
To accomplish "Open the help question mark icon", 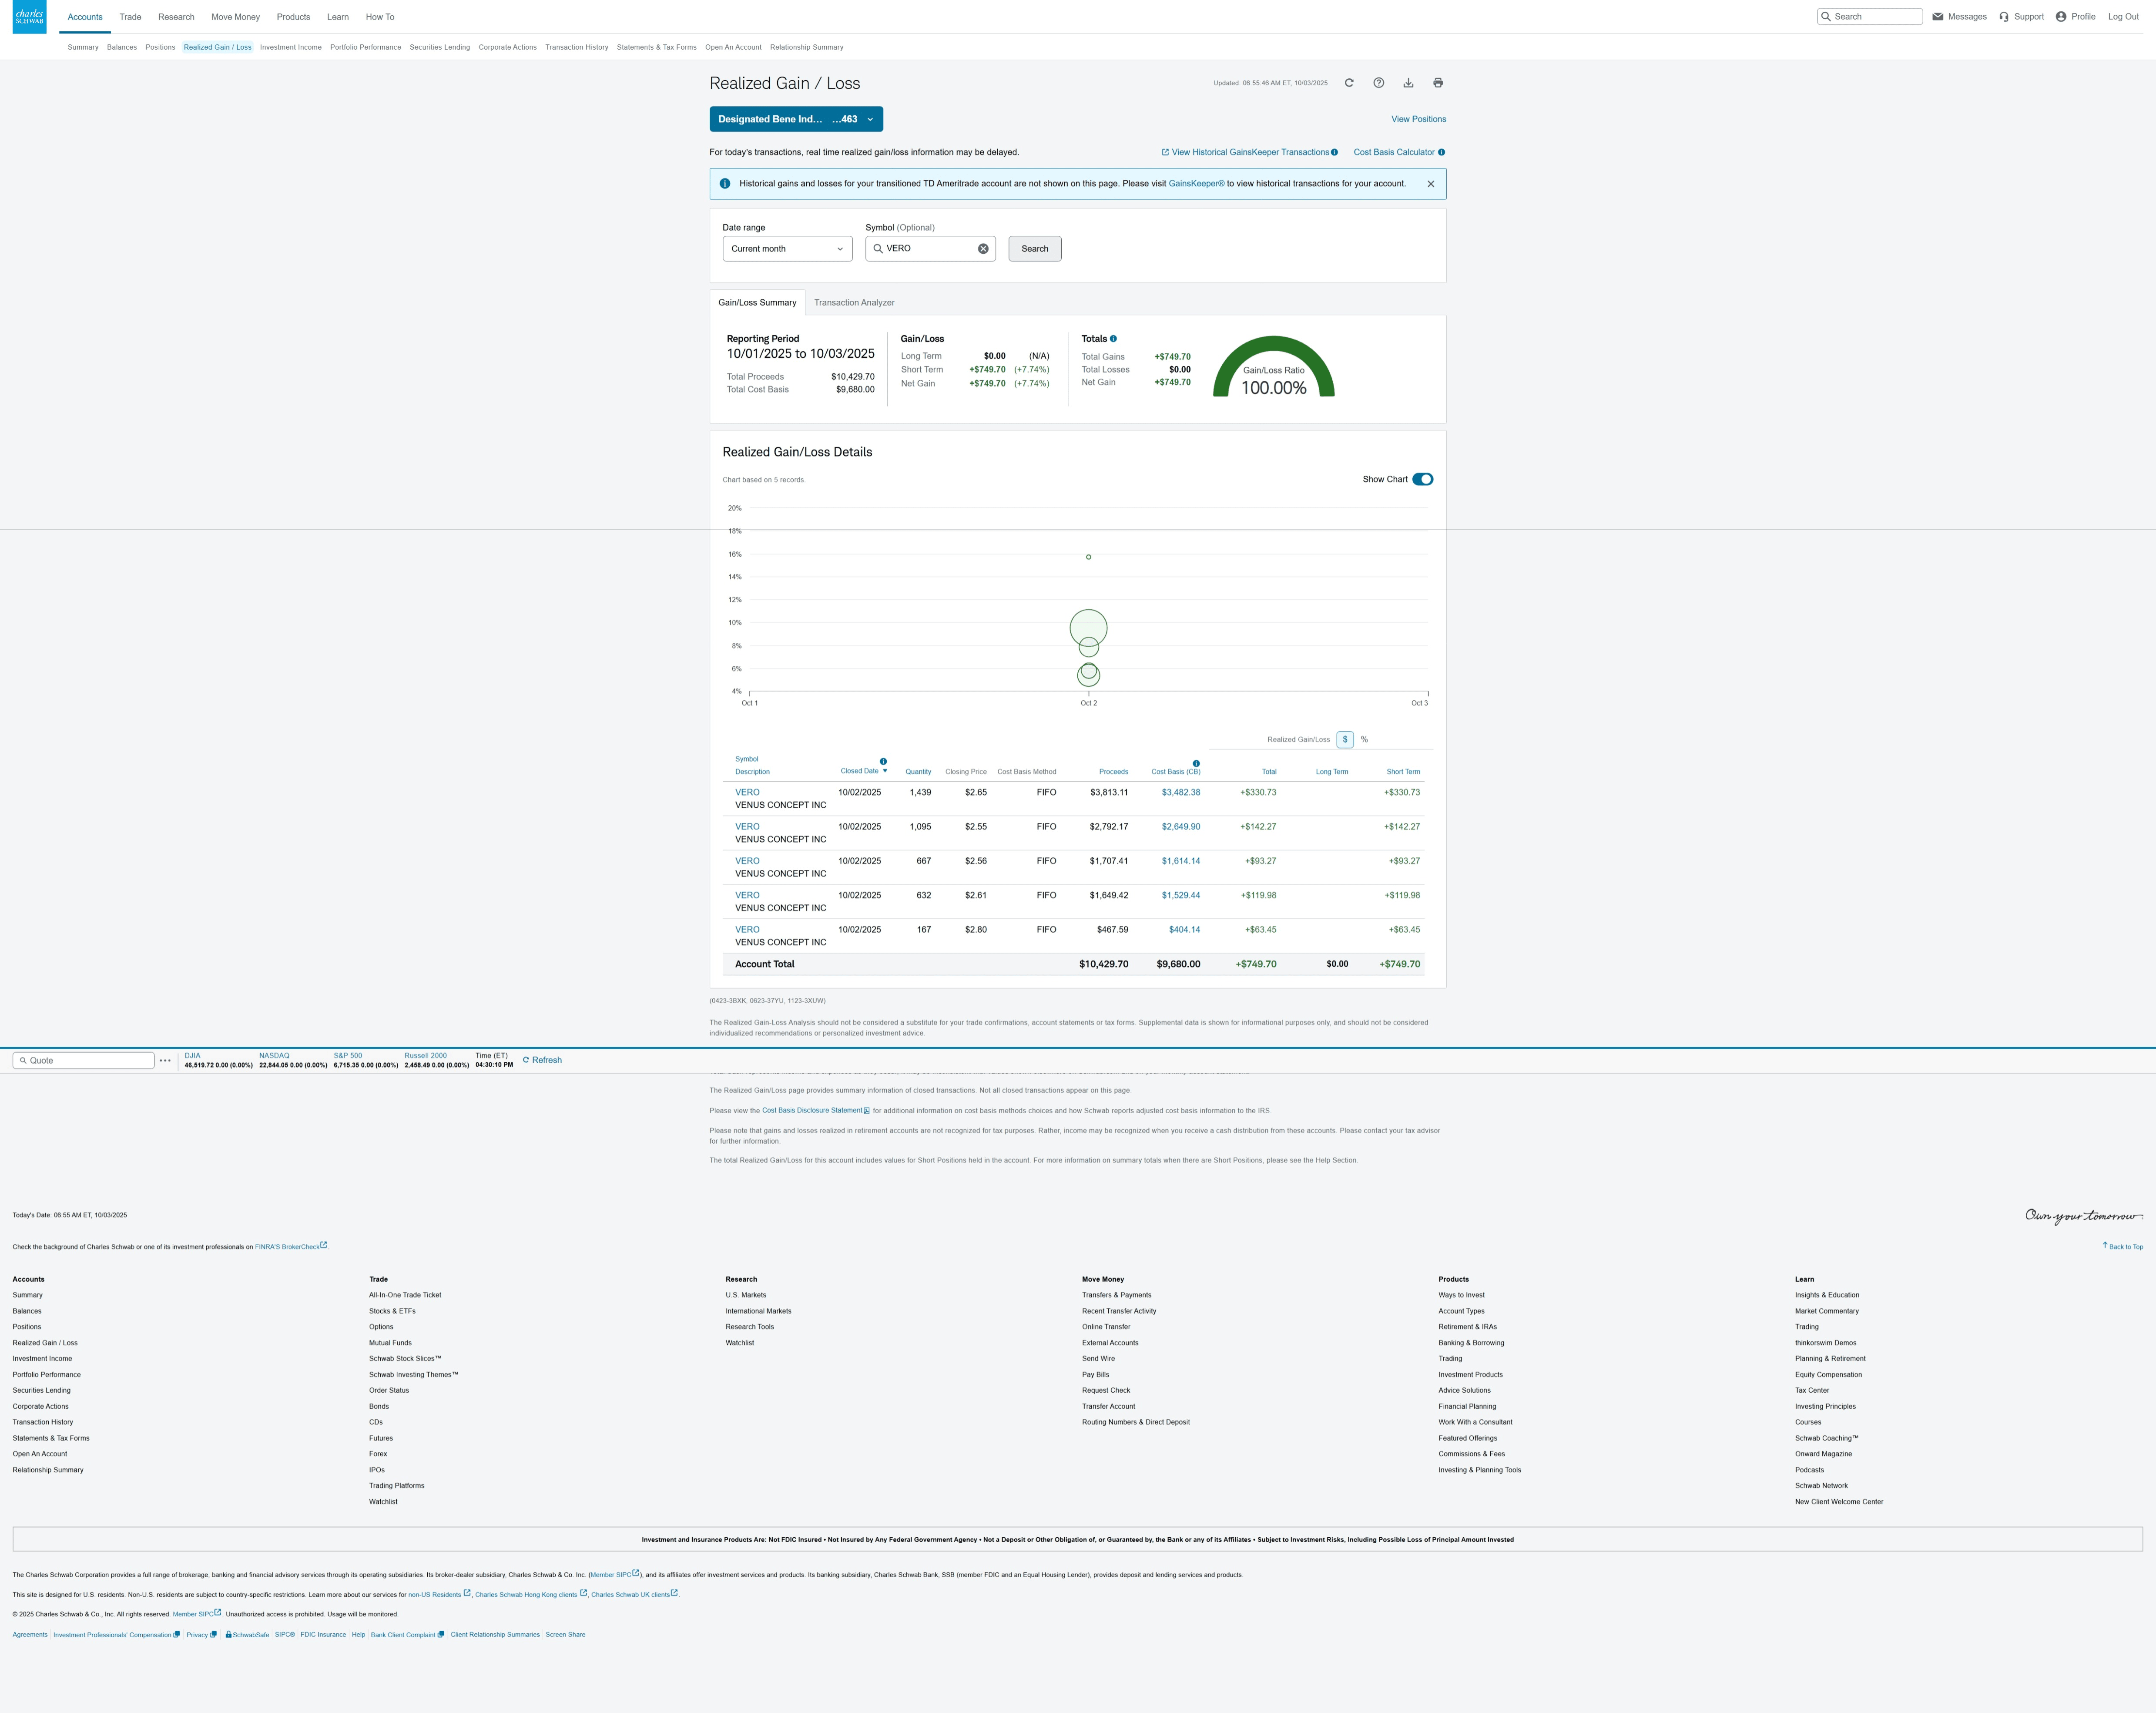I will tap(1379, 83).
